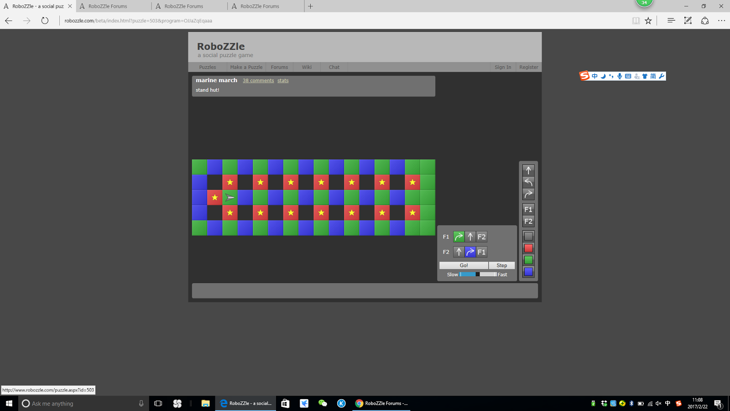730x411 pixels.
Task: Select the turn left command in palette
Action: click(x=528, y=182)
